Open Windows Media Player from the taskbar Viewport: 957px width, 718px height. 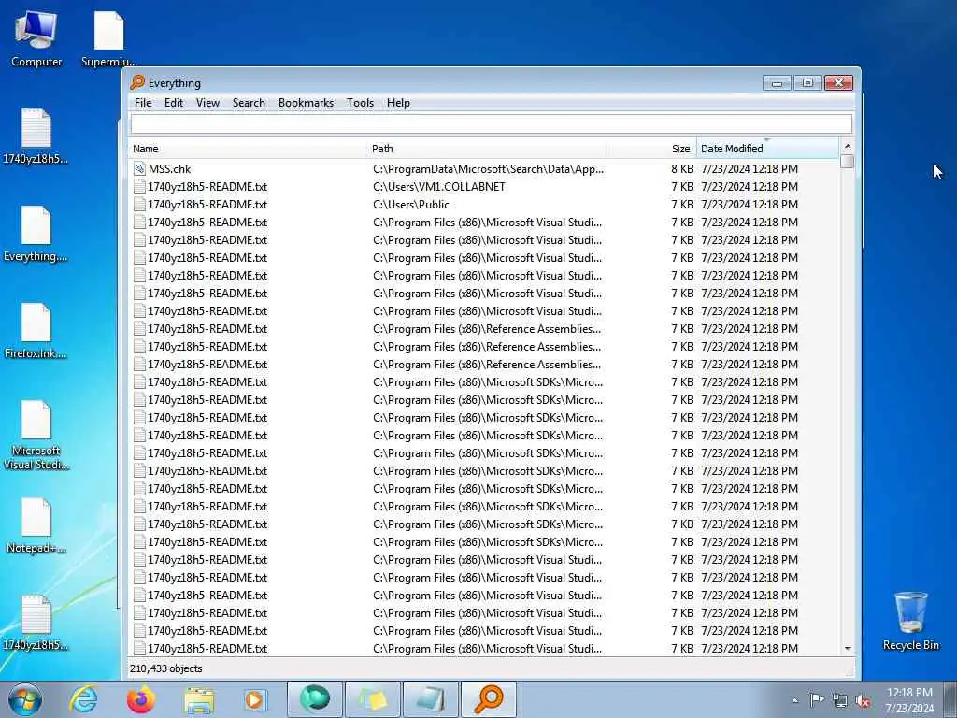(x=254, y=700)
